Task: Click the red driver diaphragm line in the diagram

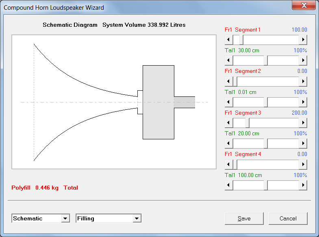Action: pyautogui.click(x=143, y=102)
